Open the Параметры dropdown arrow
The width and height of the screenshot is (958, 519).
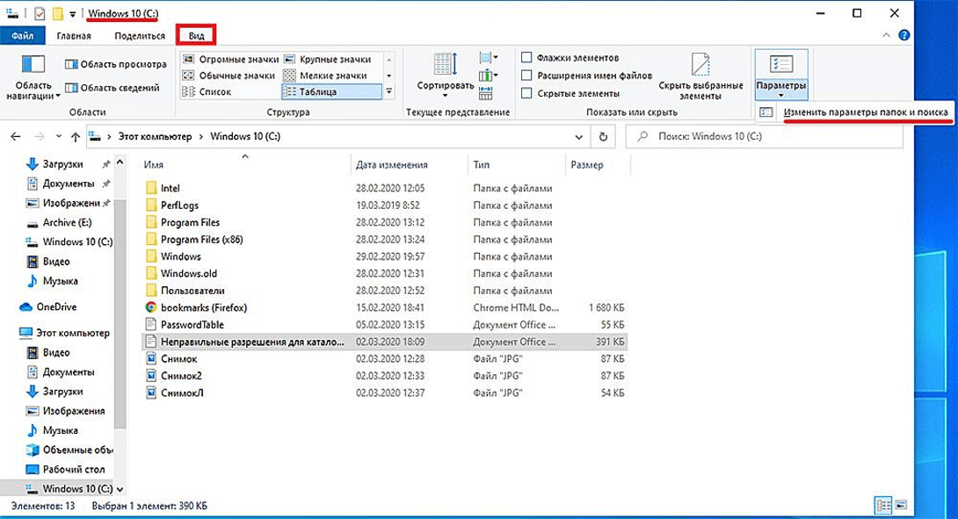coord(780,96)
